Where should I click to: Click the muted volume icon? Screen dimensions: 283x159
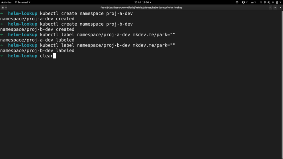pyautogui.click(x=269, y=2)
